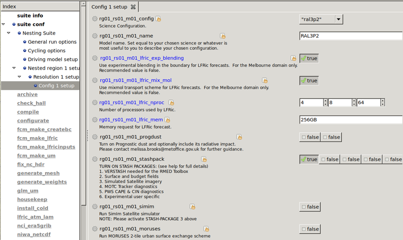Click stepper on nproc field with 8
The height and width of the screenshot is (240, 403).
354,103
